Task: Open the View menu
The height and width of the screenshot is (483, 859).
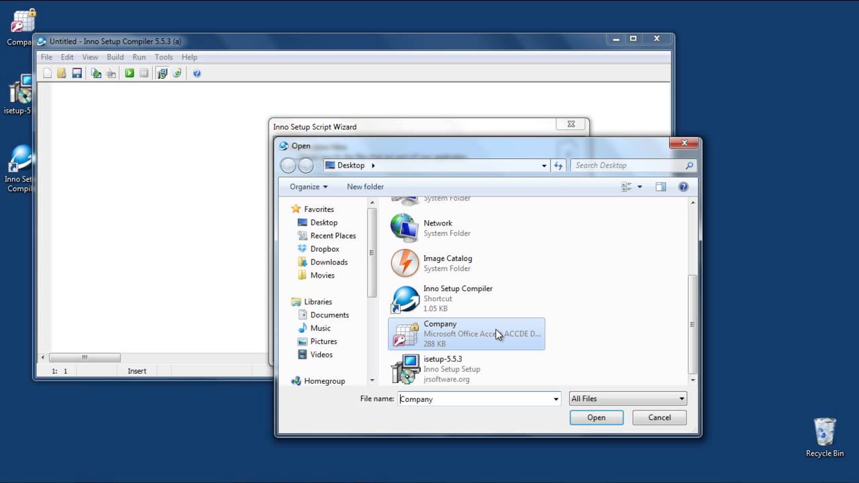Action: pyautogui.click(x=90, y=57)
